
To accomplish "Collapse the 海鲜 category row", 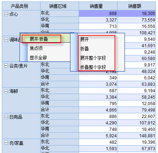I will (6, 92).
